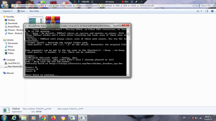The height and width of the screenshot is (121, 216).
Task: Go to Chicken Invaders Universe breadcrumb
Action: click(x=86, y=6)
